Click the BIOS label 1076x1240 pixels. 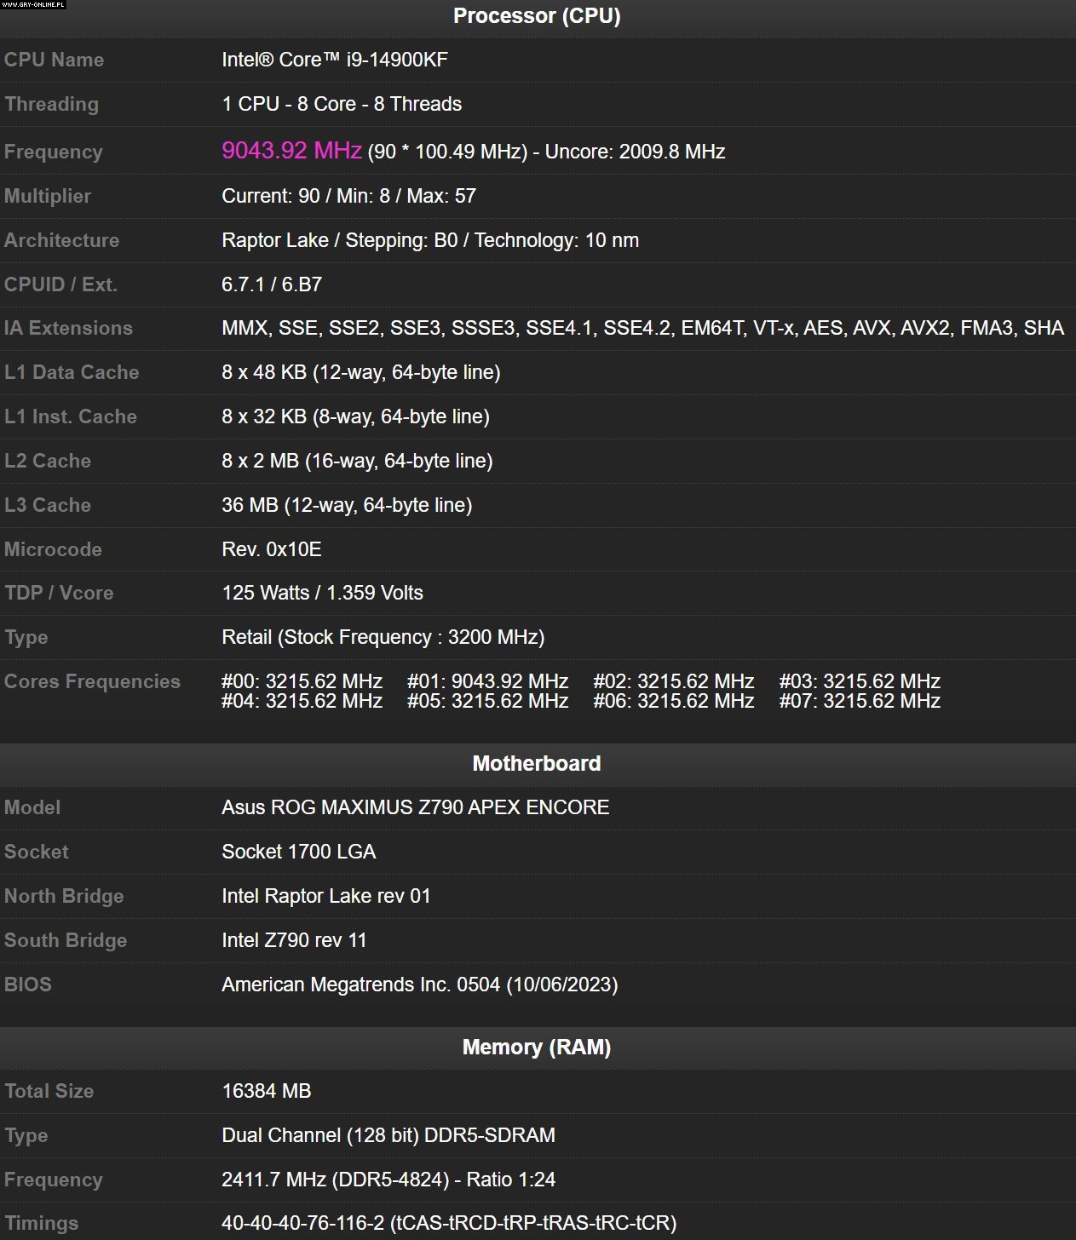(28, 985)
